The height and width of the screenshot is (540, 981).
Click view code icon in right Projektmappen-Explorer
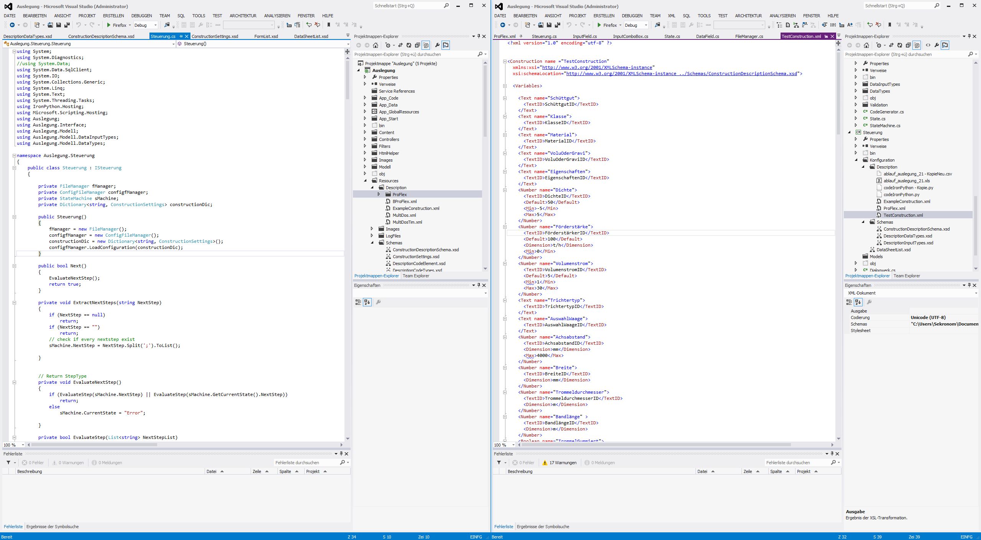928,45
